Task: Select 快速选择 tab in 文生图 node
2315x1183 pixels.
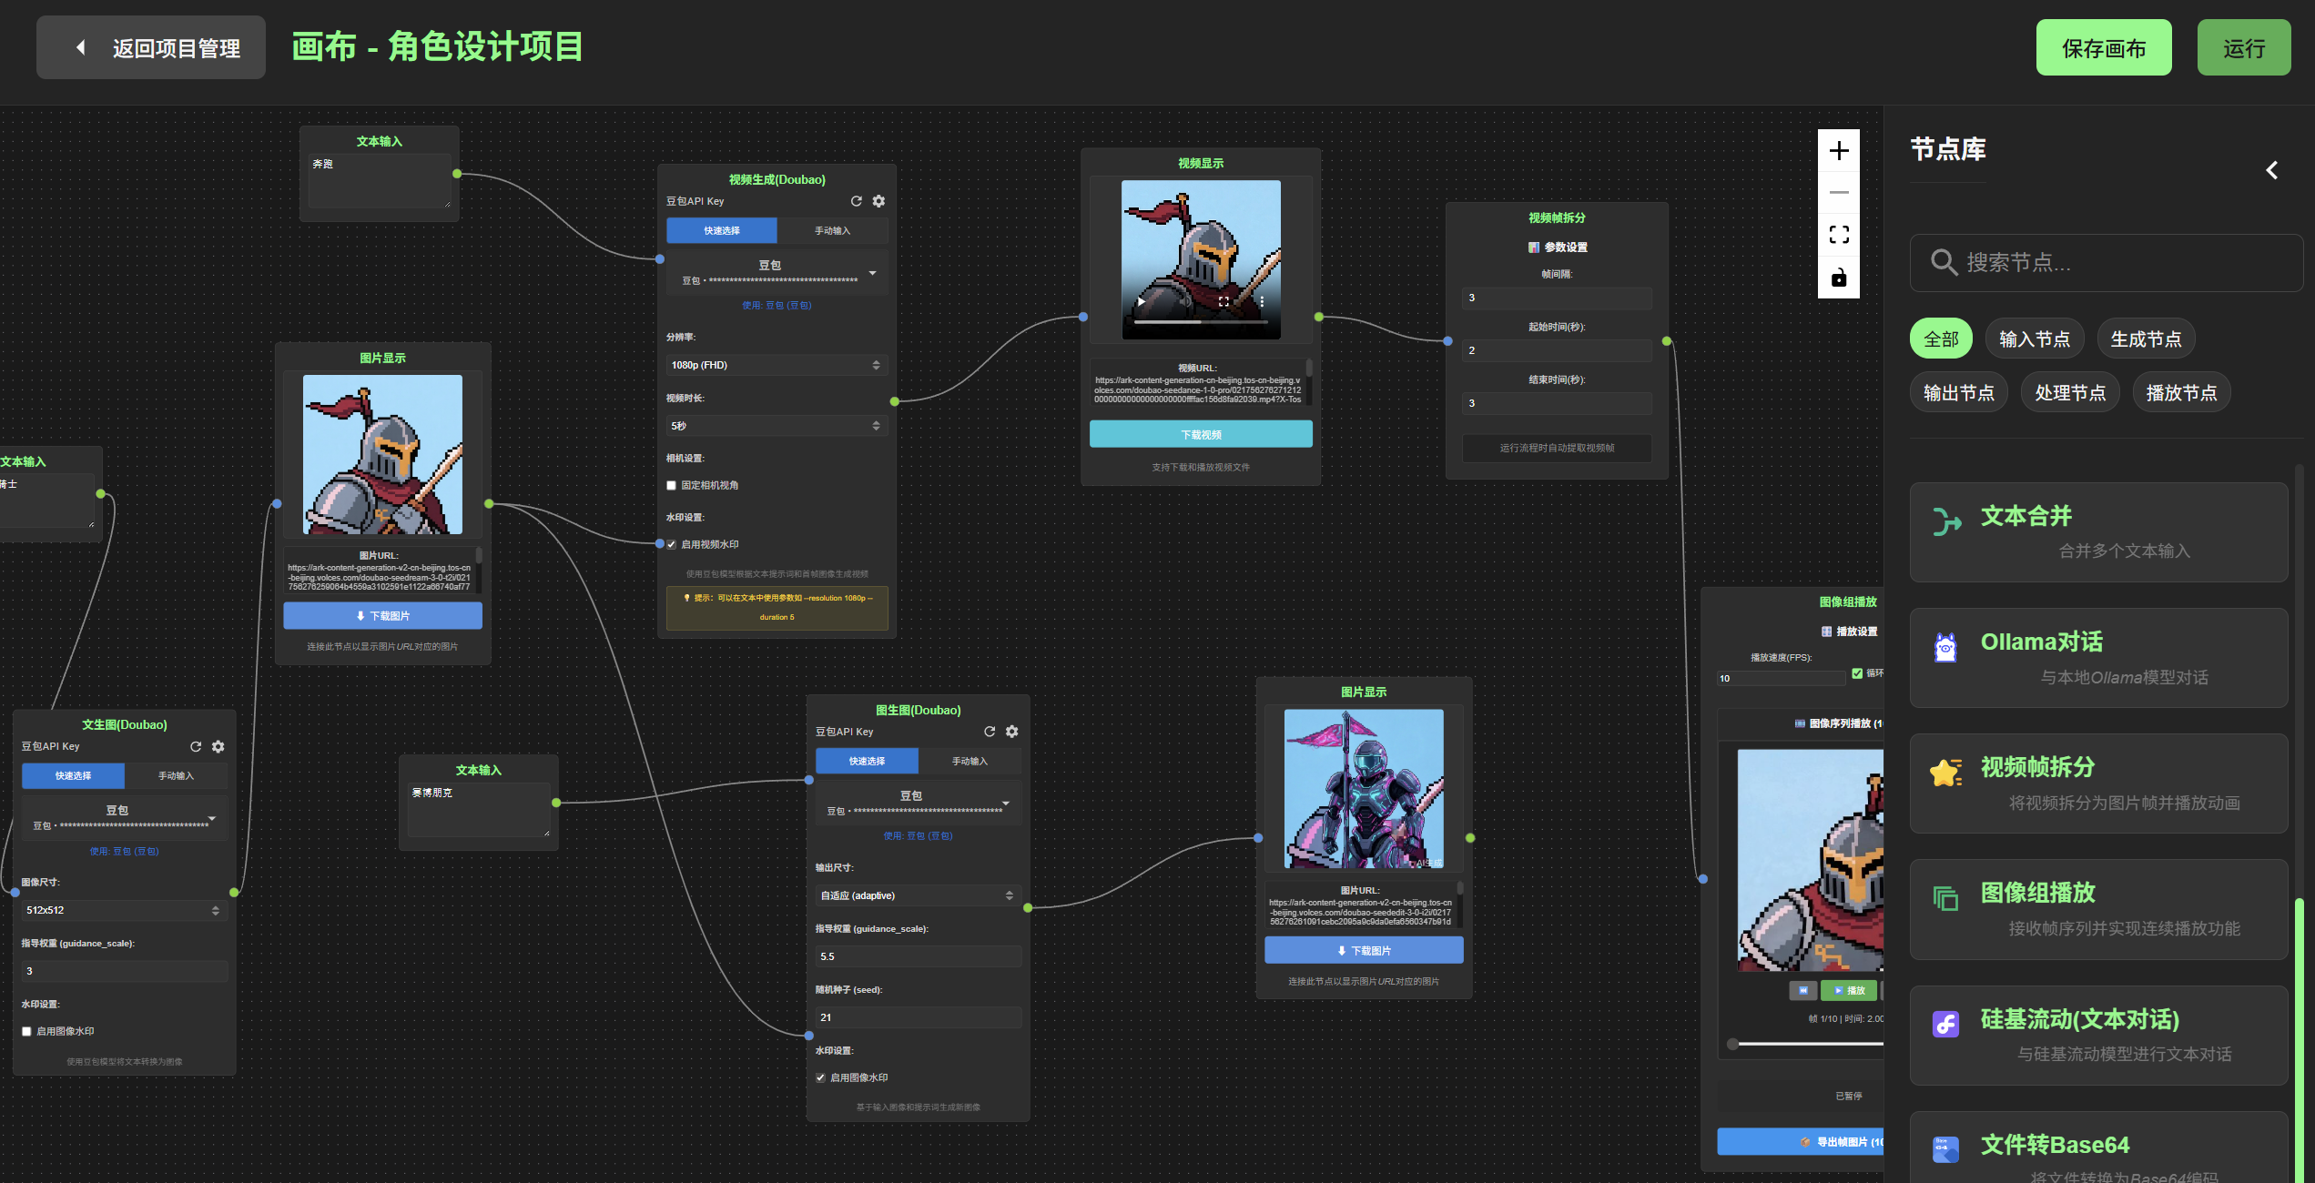Action: click(74, 776)
